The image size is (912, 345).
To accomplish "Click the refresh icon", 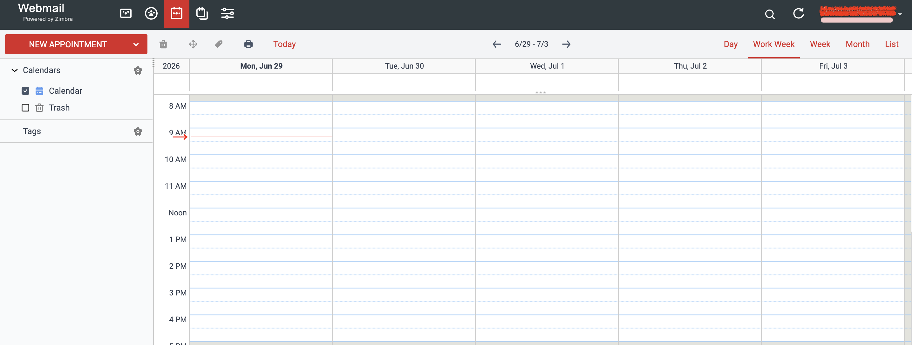I will pyautogui.click(x=798, y=13).
